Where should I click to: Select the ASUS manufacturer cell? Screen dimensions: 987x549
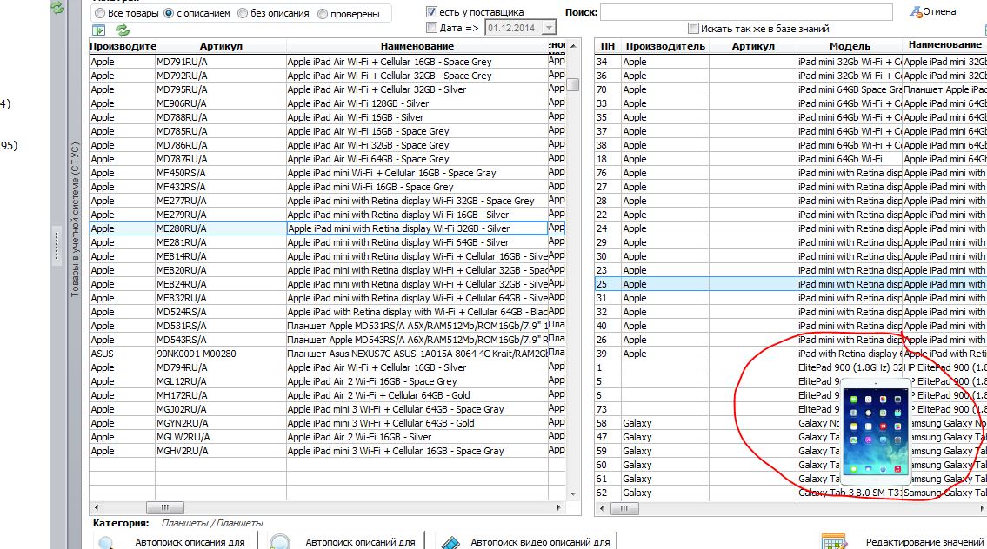click(122, 354)
